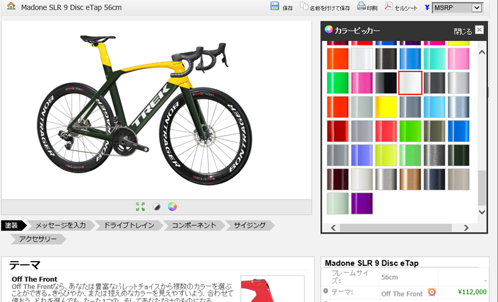Pick the lime green swatch in fourth row
498x302 pixels.
coord(410,131)
